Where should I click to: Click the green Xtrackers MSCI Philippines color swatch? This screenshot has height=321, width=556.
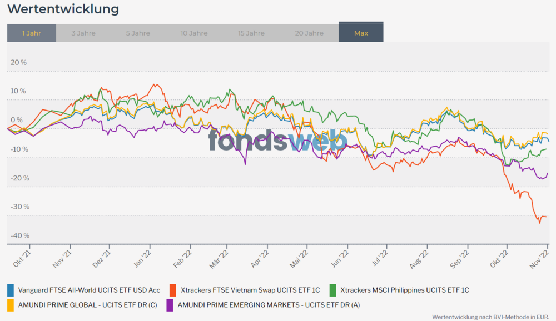(x=332, y=290)
